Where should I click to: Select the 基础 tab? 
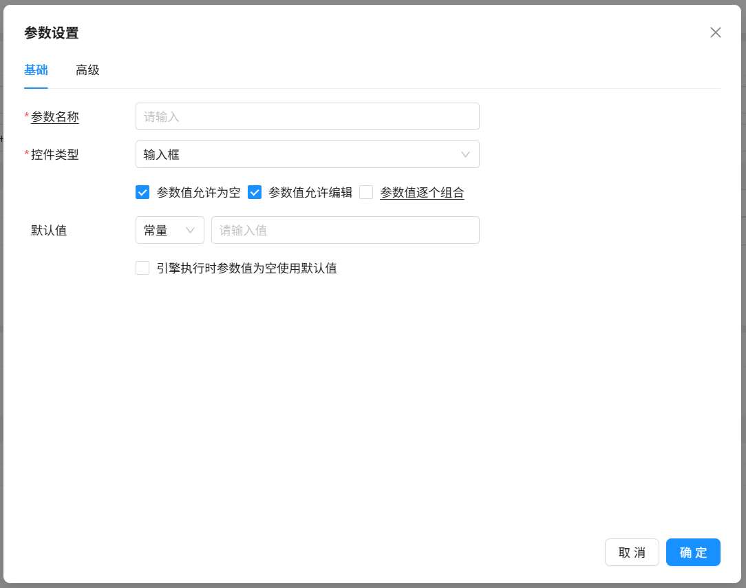36,70
